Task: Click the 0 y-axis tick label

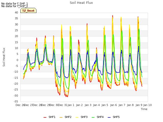Action: [x=17, y=60]
